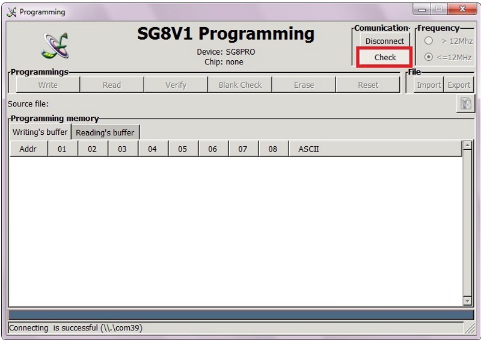Click the Check communication button

[385, 57]
